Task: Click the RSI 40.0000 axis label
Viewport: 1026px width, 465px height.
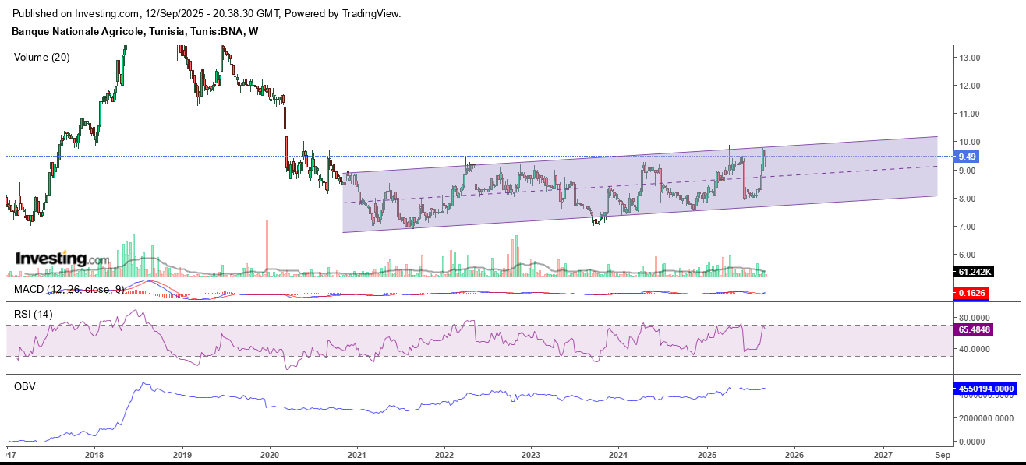Action: pos(975,349)
